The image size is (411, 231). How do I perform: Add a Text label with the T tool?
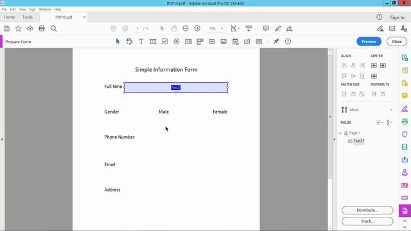pyautogui.click(x=141, y=41)
